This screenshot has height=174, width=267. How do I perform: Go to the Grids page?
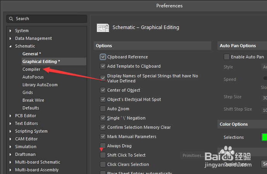click(27, 92)
